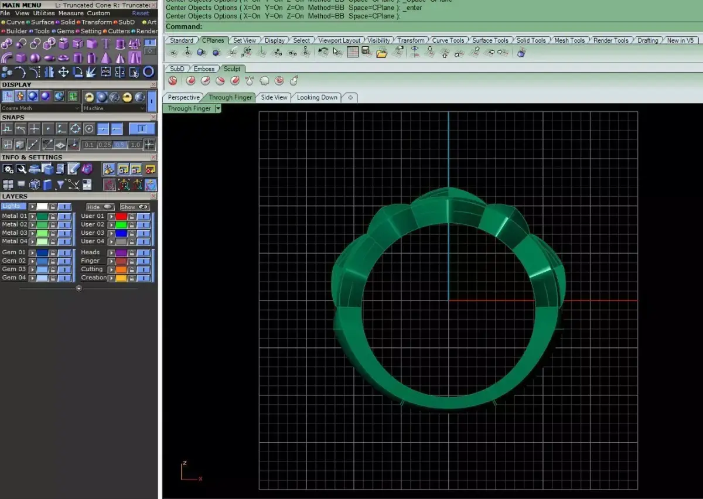Select the Lights layer label
The height and width of the screenshot is (499, 703).
12,206
